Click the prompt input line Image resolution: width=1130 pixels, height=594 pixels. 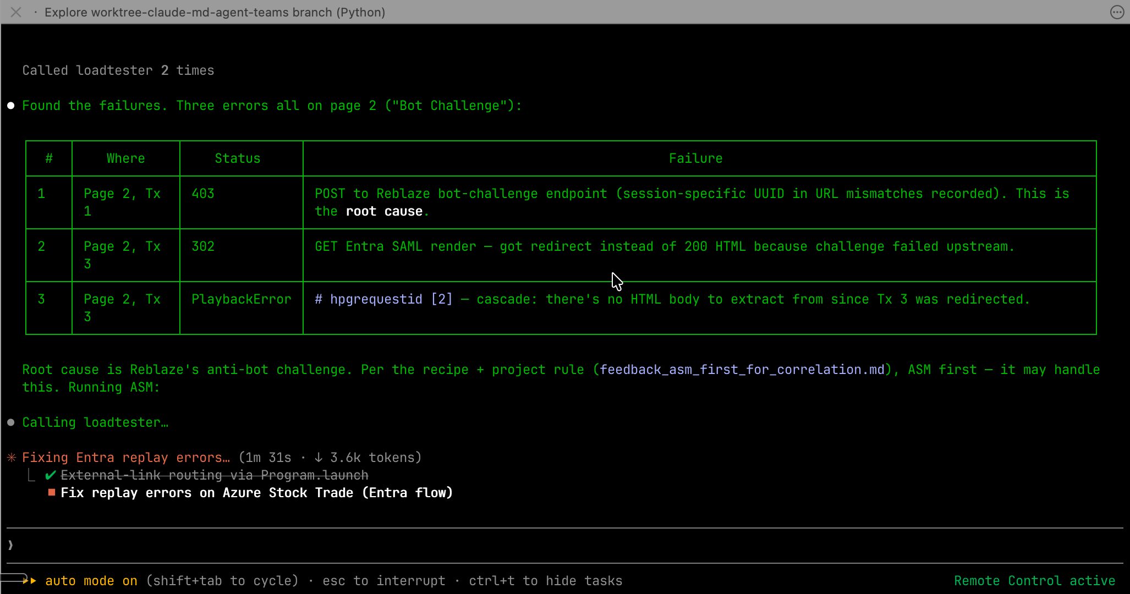coord(565,546)
